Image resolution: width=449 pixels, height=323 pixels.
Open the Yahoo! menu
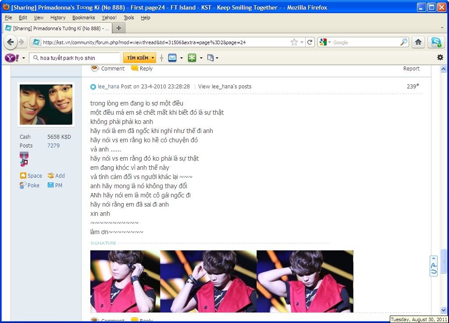(x=109, y=18)
